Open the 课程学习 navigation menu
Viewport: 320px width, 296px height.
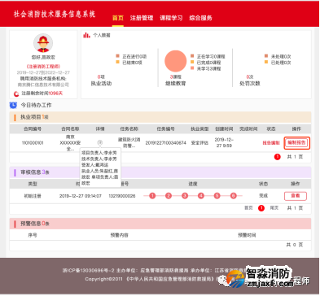171,18
